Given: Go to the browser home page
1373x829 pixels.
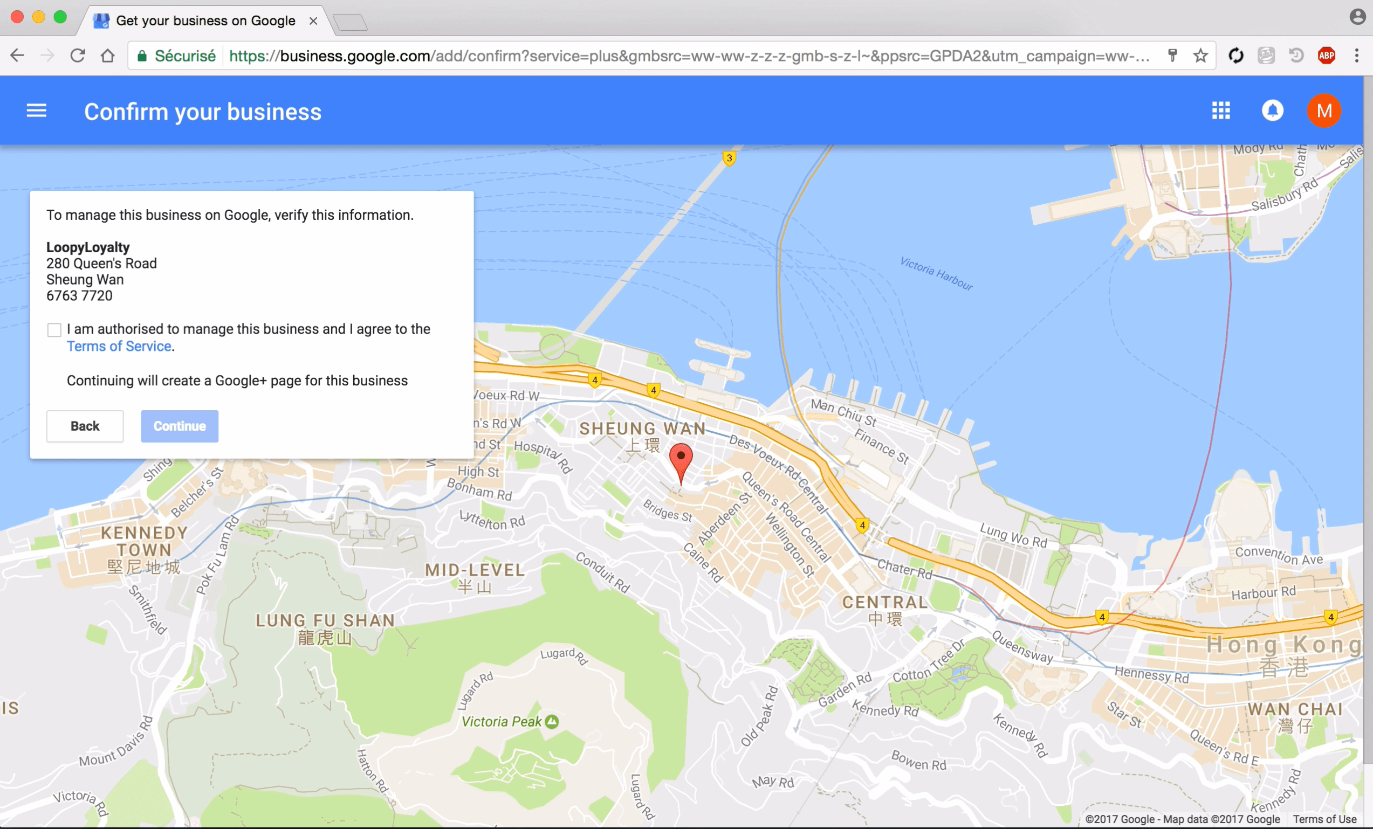Looking at the screenshot, I should (x=107, y=56).
